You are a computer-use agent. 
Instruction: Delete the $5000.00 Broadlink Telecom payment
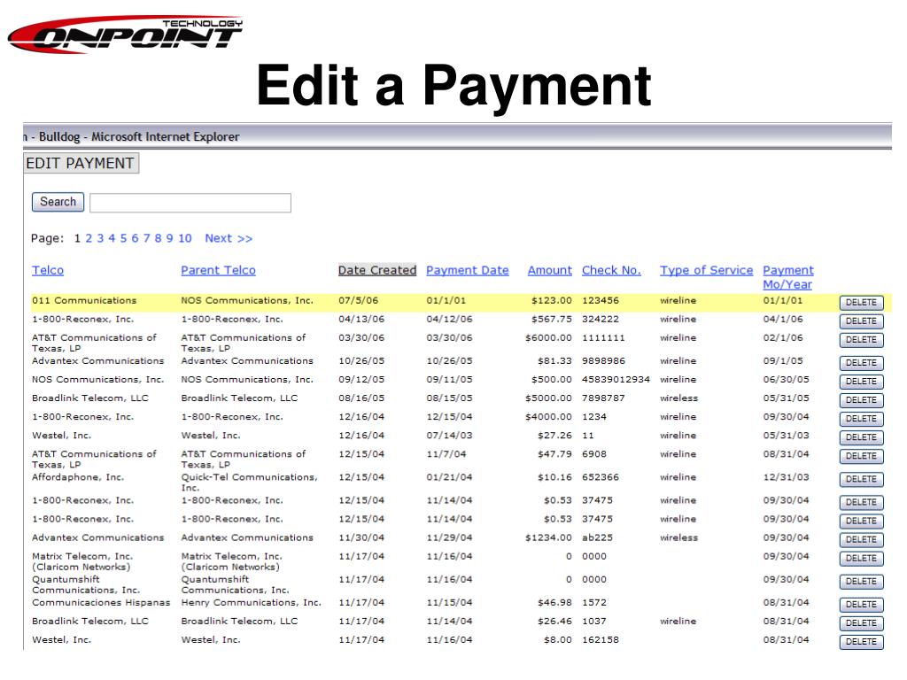point(861,399)
